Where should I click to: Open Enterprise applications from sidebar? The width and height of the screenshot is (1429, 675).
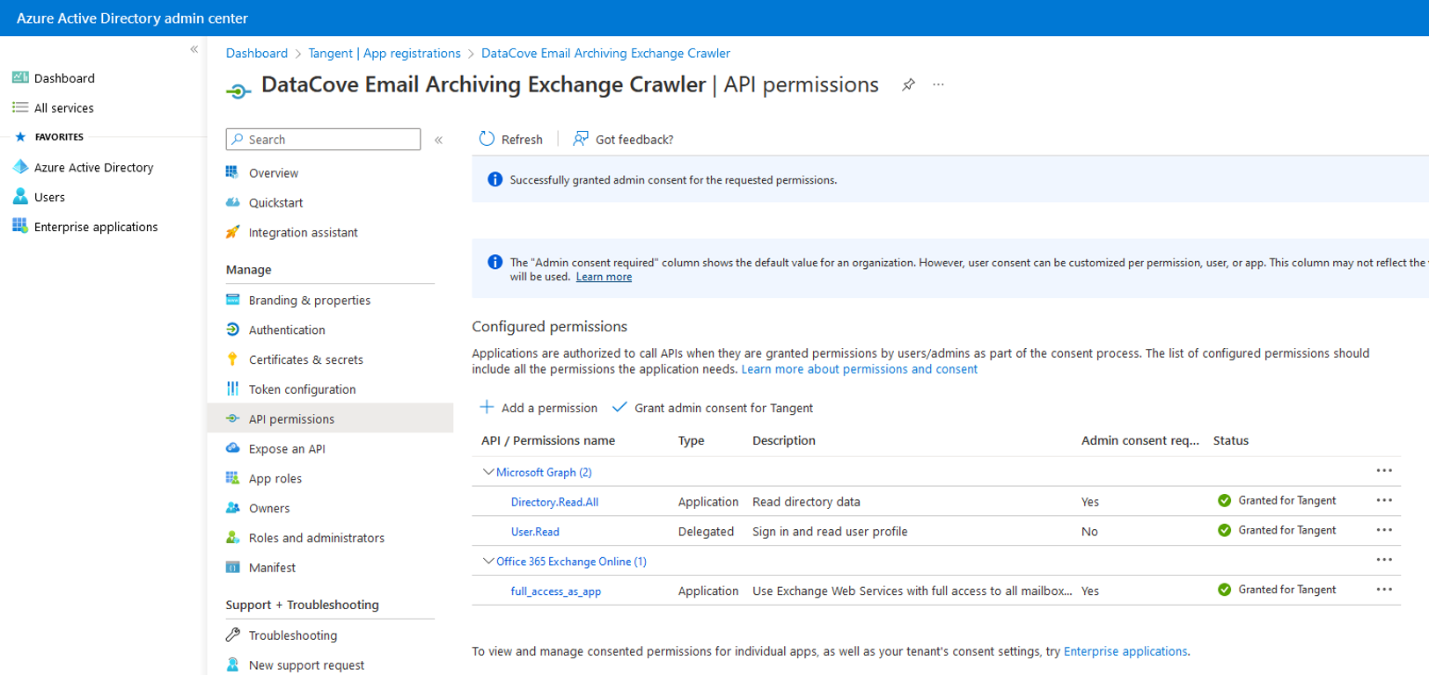[95, 227]
